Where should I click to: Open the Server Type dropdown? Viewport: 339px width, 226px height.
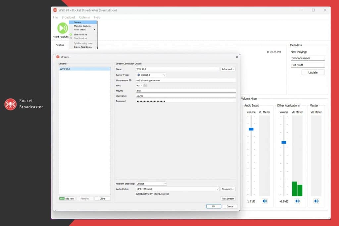pyautogui.click(x=151, y=75)
